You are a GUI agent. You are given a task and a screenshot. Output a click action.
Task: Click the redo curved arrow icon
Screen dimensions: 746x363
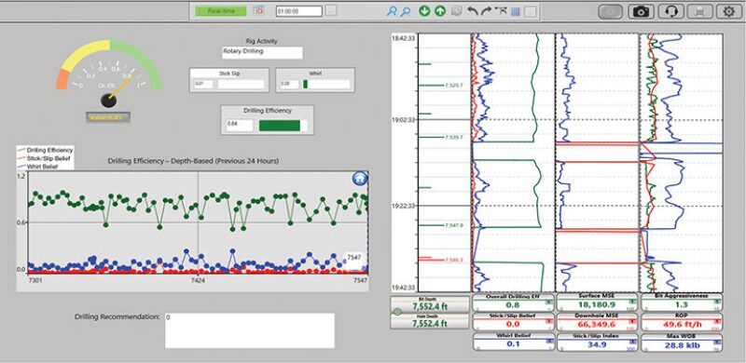486,11
